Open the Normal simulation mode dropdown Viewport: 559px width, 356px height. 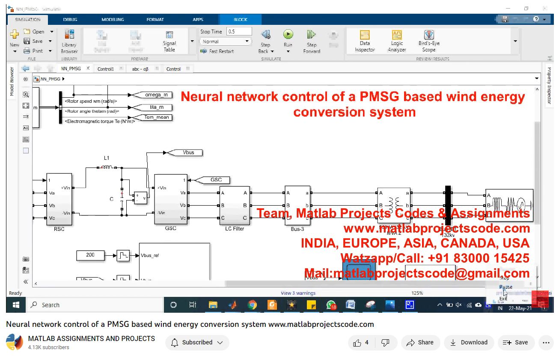point(225,42)
